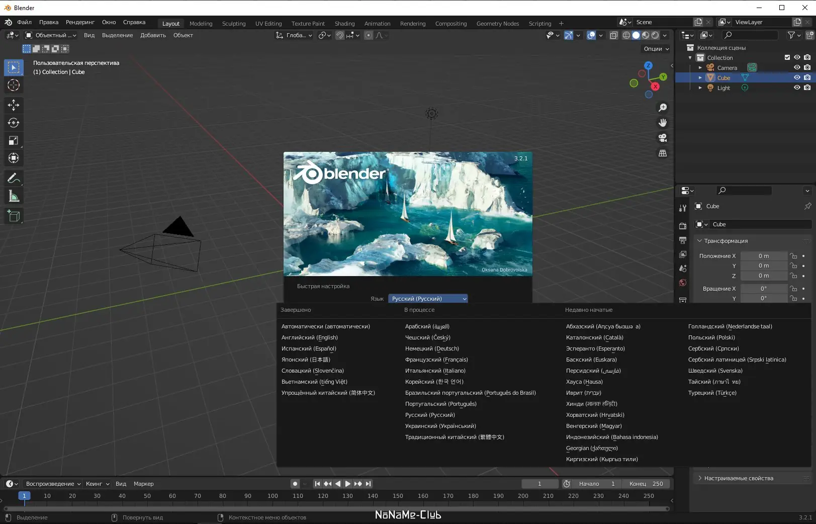Click the 3D Cursor tool
The height and width of the screenshot is (524, 816).
coord(14,85)
